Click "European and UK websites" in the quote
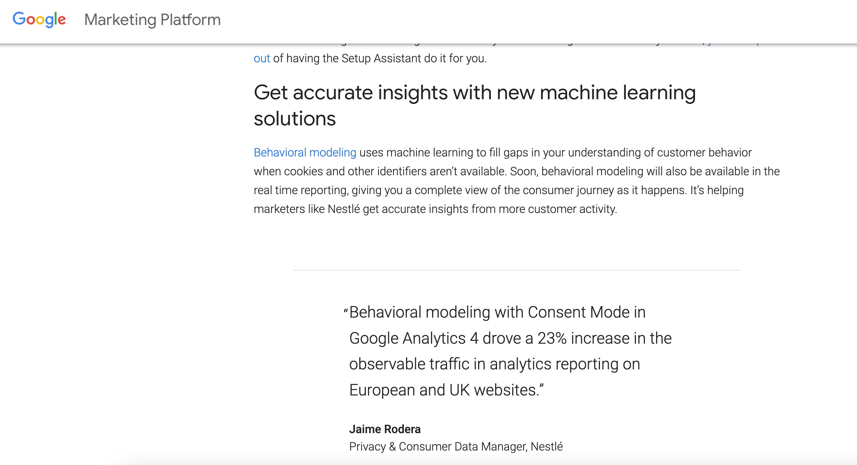 [x=443, y=390]
